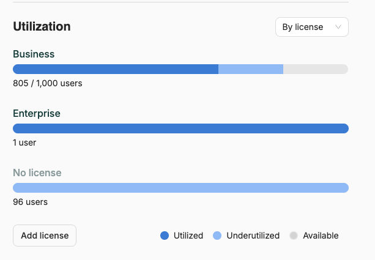Click the Utilization section title
This screenshot has height=260, width=375.
click(x=42, y=26)
